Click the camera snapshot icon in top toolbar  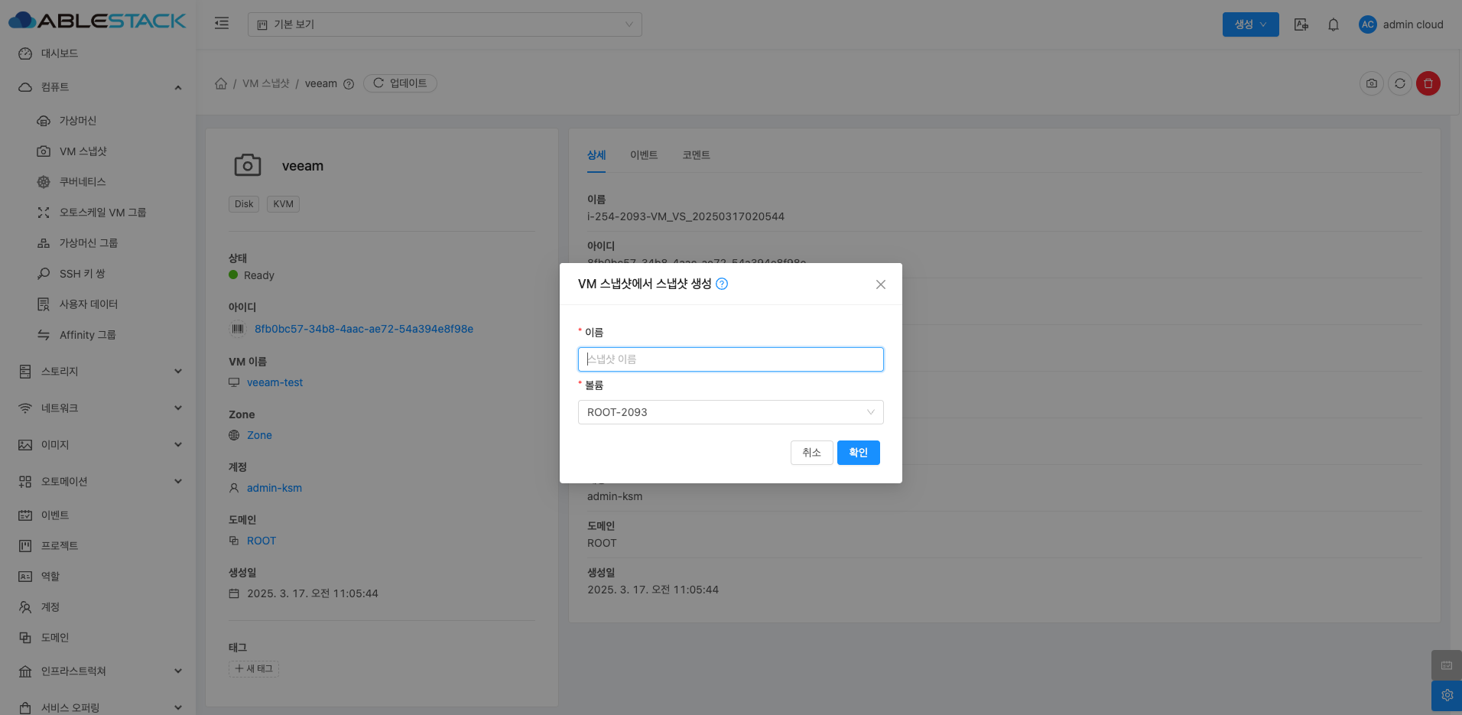(x=1372, y=83)
